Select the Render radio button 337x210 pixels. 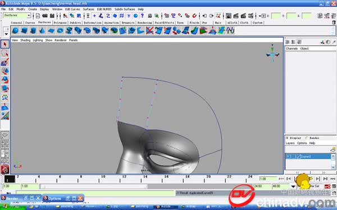[x=307, y=138]
